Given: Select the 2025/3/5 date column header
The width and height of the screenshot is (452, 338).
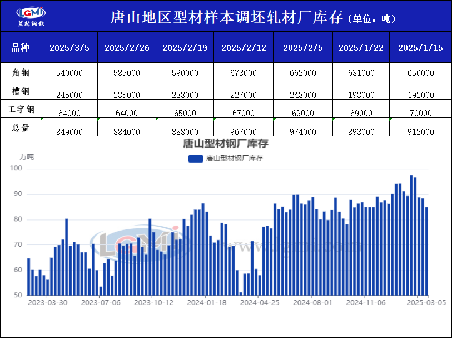Looking at the screenshot, I should tap(69, 47).
